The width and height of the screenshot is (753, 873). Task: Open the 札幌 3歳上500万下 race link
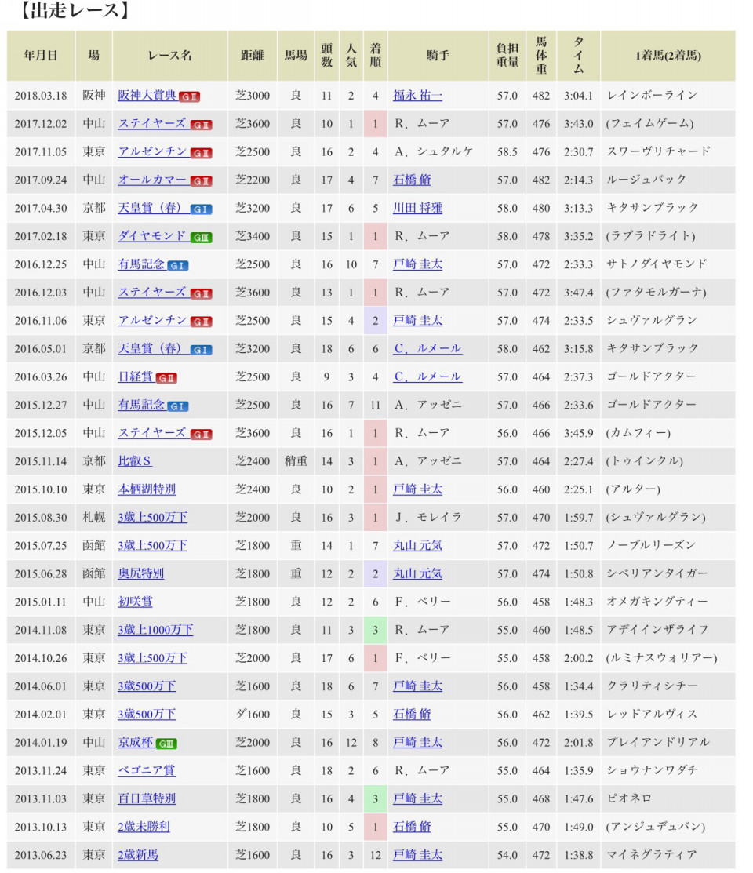tap(153, 517)
